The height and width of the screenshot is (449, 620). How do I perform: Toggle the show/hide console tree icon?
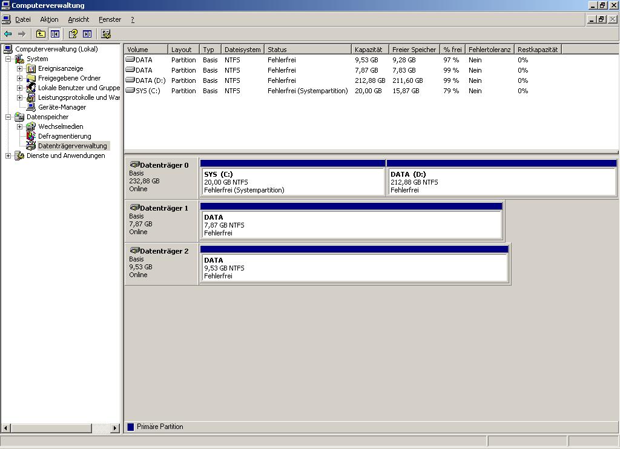click(x=55, y=34)
